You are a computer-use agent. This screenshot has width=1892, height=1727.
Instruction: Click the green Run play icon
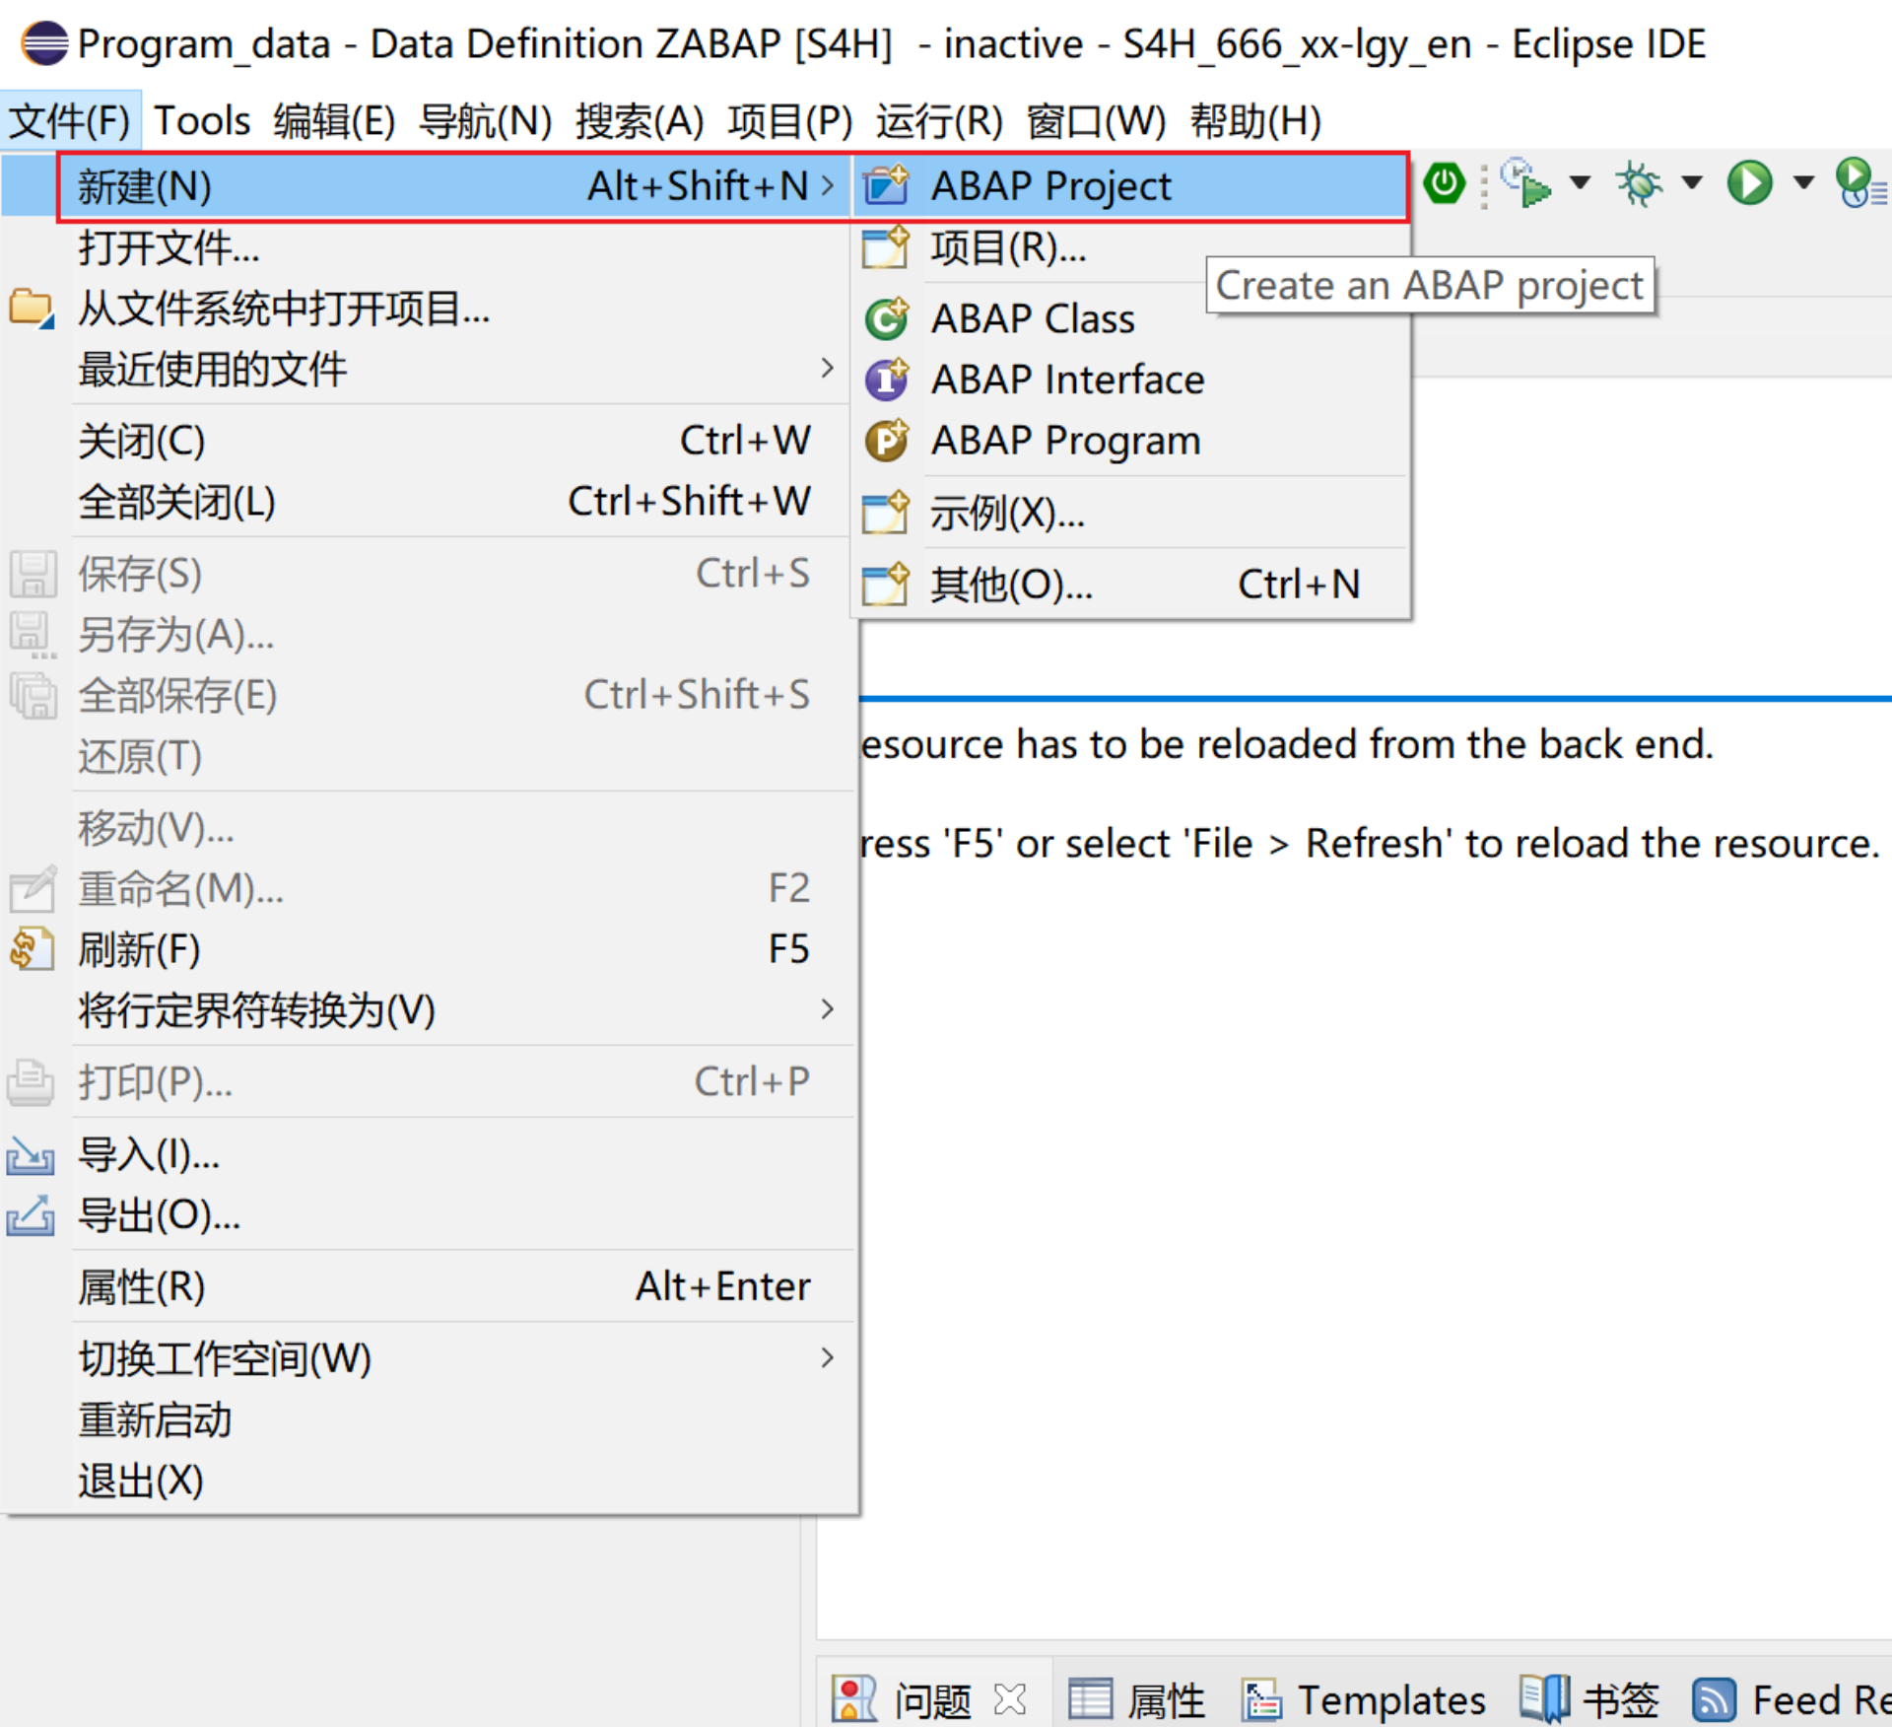click(x=1749, y=184)
